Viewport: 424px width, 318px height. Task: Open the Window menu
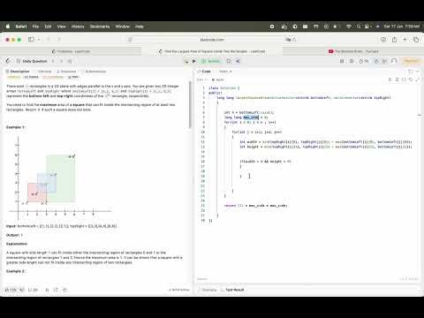123,26
